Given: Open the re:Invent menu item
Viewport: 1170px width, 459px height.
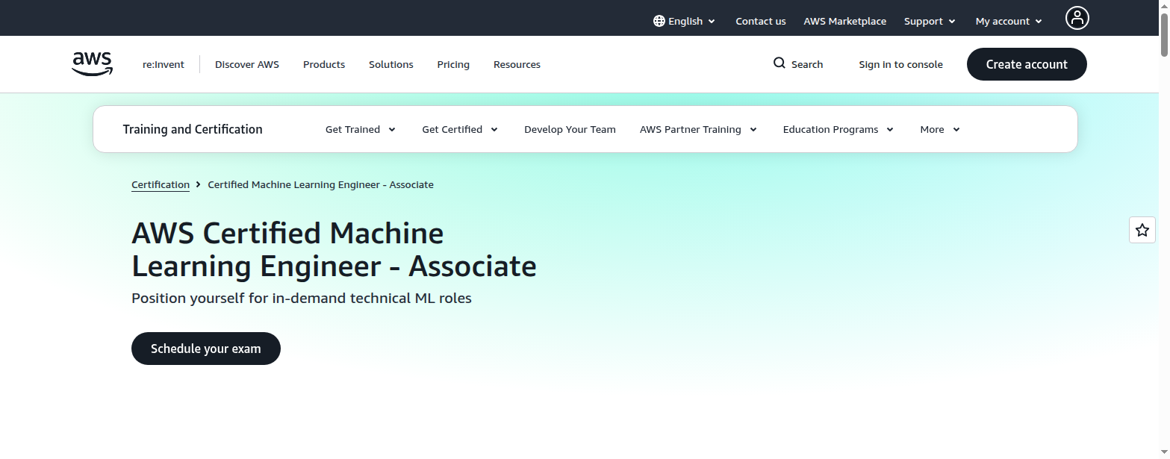Looking at the screenshot, I should coord(164,64).
